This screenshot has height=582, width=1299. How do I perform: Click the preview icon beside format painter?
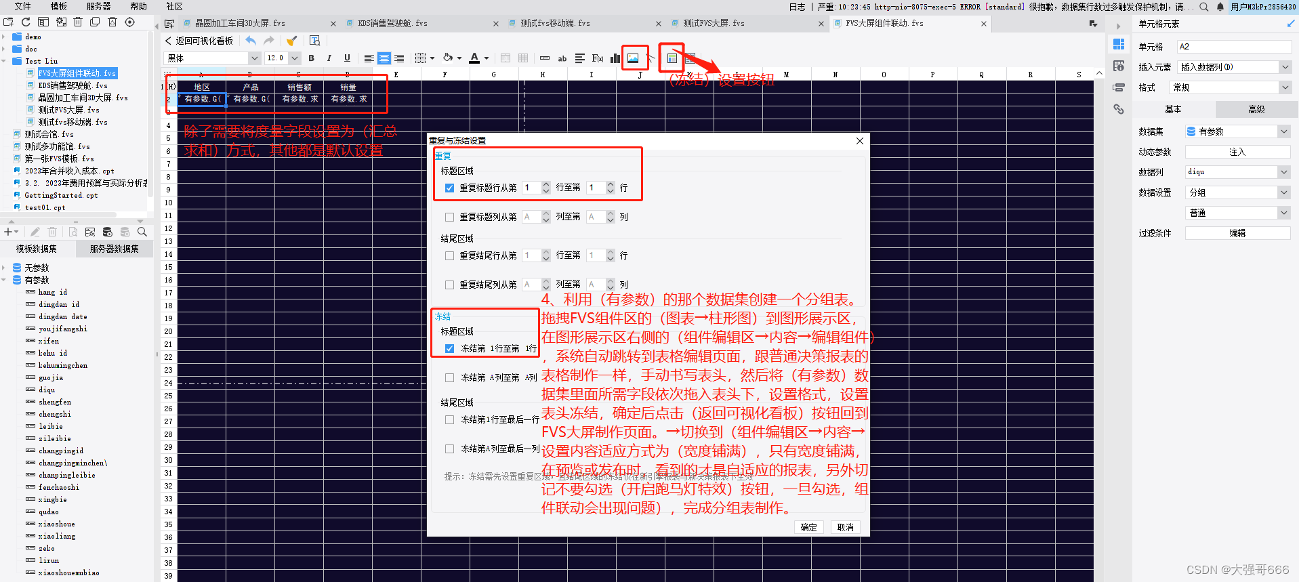tap(314, 41)
